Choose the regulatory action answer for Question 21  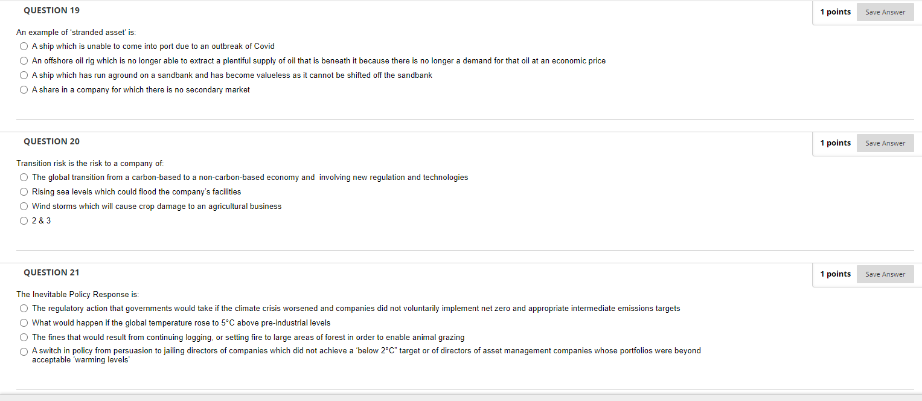pyautogui.click(x=24, y=308)
